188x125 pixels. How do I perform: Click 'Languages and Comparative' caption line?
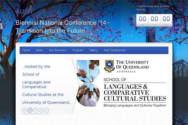pyautogui.click(x=36, y=84)
